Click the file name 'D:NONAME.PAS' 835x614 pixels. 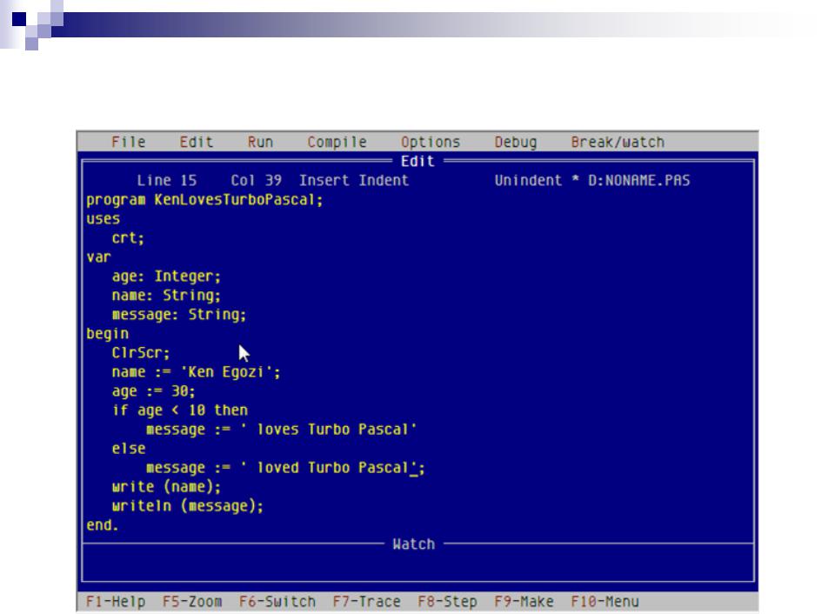tap(639, 181)
